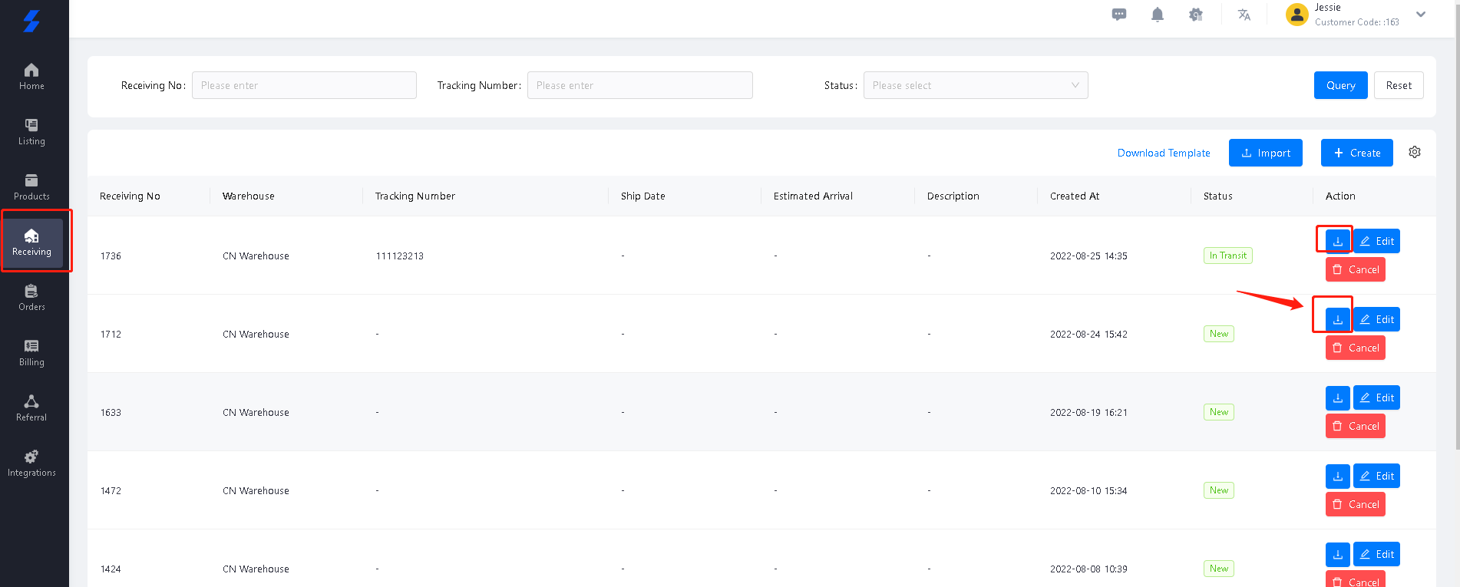Click created date 2022-08-25 14:35
Image resolution: width=1460 pixels, height=587 pixels.
point(1088,256)
